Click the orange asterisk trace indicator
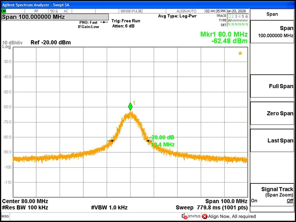This screenshot has width=296, height=222. 240,54
